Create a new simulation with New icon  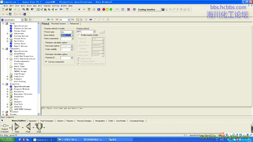[x=3, y=9]
